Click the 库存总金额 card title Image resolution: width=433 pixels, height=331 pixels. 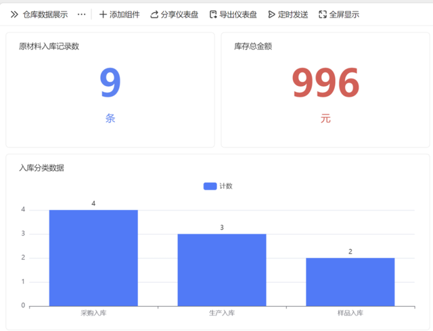[x=253, y=46]
